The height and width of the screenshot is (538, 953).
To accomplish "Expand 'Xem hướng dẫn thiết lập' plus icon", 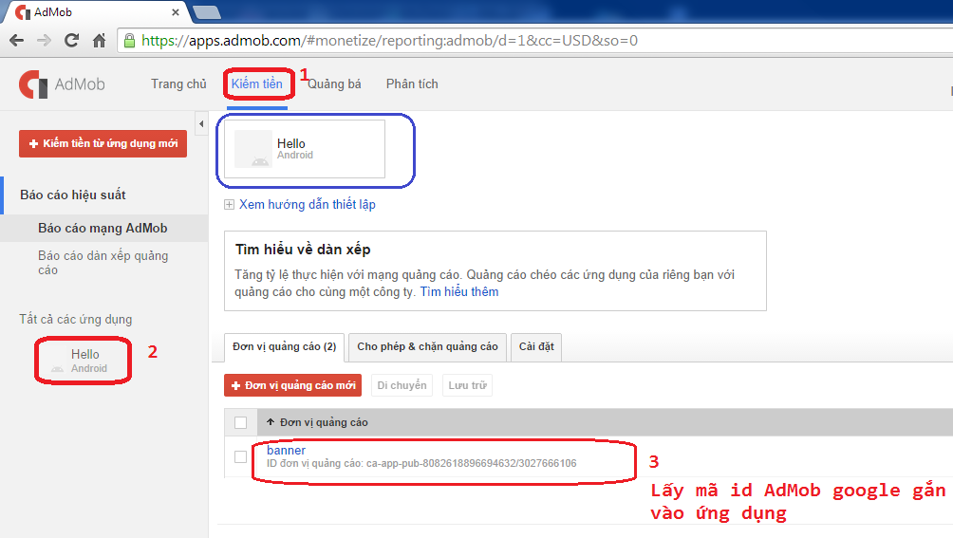I will (229, 205).
